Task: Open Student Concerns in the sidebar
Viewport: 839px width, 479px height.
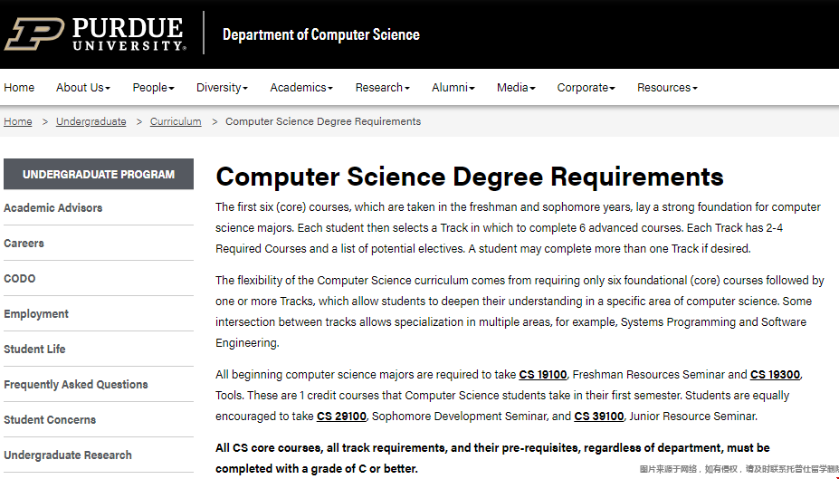Action: pyautogui.click(x=50, y=419)
